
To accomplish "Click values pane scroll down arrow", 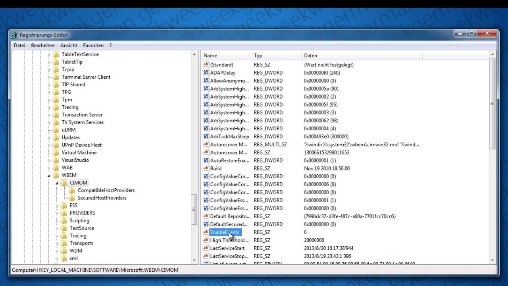I will (493, 260).
